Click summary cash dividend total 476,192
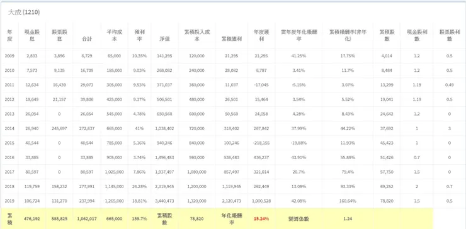This screenshot has height=229, width=466. 31,218
